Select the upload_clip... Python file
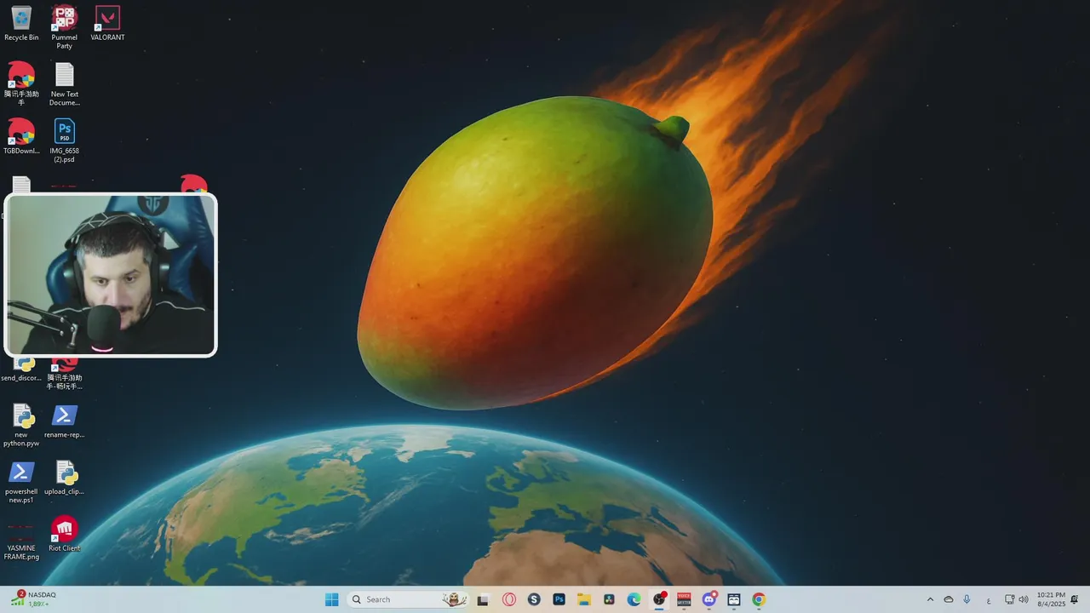Screen dimensions: 1090x613 (65, 478)
